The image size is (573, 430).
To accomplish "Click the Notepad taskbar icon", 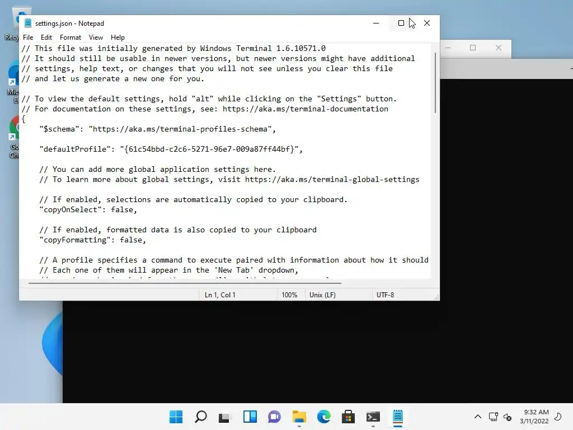I will coord(398,417).
